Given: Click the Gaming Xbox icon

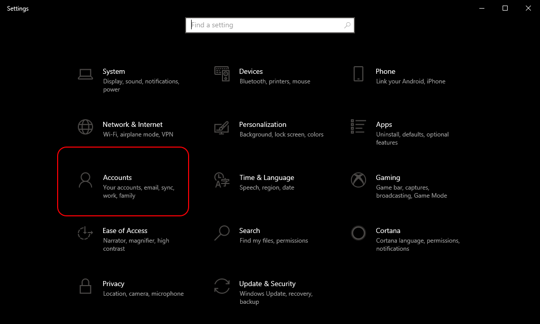Looking at the screenshot, I should click(358, 180).
